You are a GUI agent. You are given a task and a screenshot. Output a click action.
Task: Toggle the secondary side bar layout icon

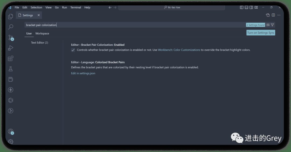click(251, 8)
